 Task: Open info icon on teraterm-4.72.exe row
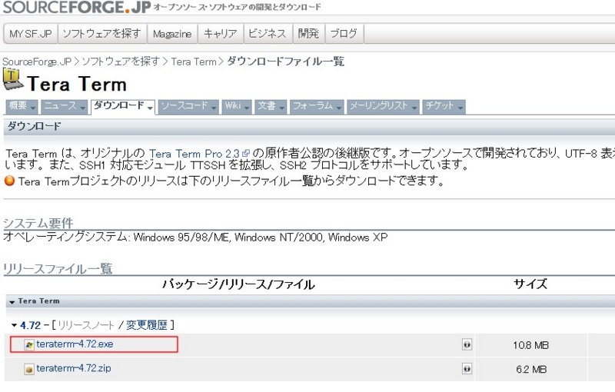467,344
